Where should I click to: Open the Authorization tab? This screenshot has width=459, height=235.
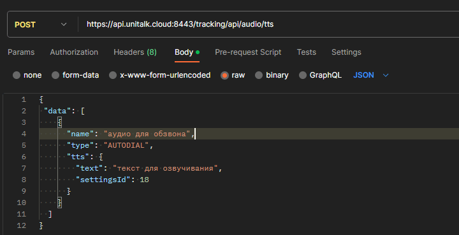tap(74, 52)
